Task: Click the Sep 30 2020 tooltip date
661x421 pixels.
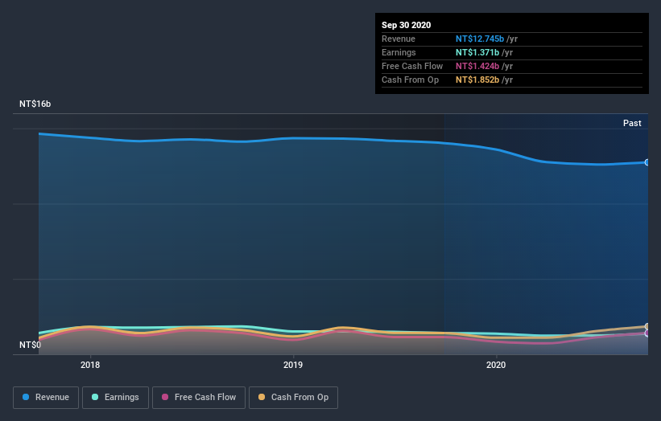Action: [x=407, y=25]
